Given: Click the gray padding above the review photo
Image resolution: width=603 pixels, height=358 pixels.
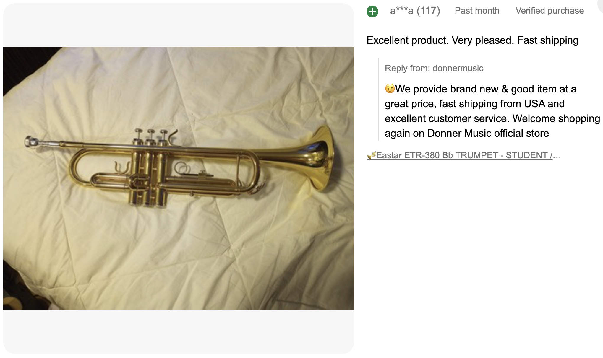Looking at the screenshot, I should pyautogui.click(x=179, y=25).
